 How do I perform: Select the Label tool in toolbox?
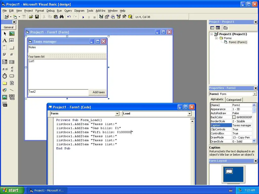tap(5, 41)
